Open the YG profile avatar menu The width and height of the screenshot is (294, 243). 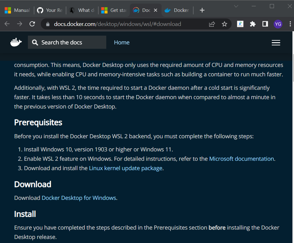(x=278, y=24)
